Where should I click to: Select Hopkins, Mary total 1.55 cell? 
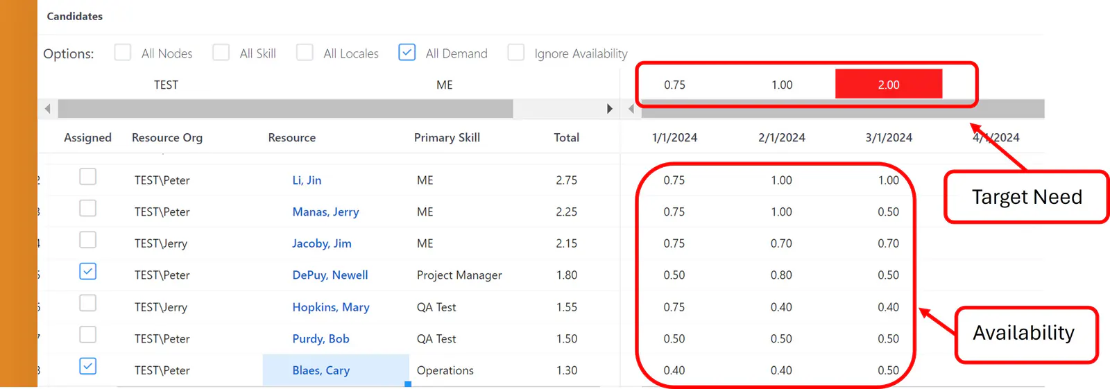point(567,307)
